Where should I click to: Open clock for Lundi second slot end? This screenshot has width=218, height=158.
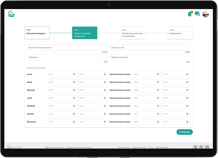pos(187,74)
